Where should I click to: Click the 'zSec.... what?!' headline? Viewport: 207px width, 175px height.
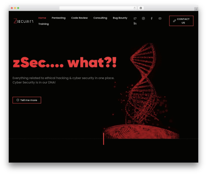pos(65,62)
